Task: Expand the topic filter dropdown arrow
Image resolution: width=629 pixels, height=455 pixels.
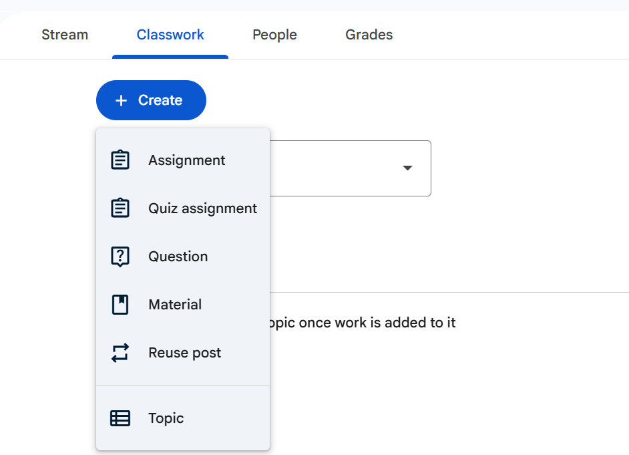Action: pyautogui.click(x=407, y=168)
